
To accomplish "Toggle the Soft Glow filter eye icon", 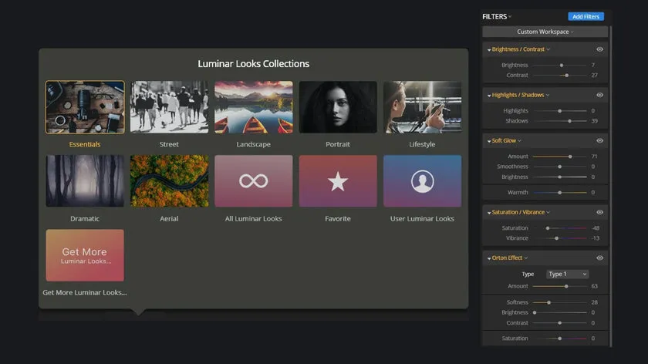I will click(599, 141).
